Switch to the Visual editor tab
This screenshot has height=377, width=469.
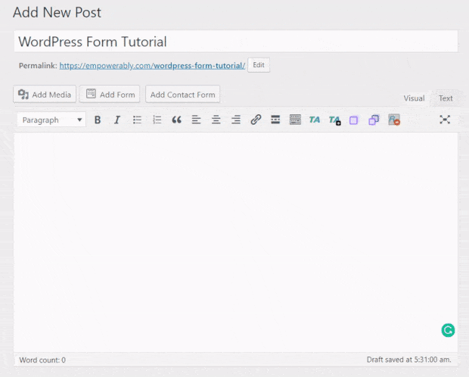pyautogui.click(x=414, y=98)
